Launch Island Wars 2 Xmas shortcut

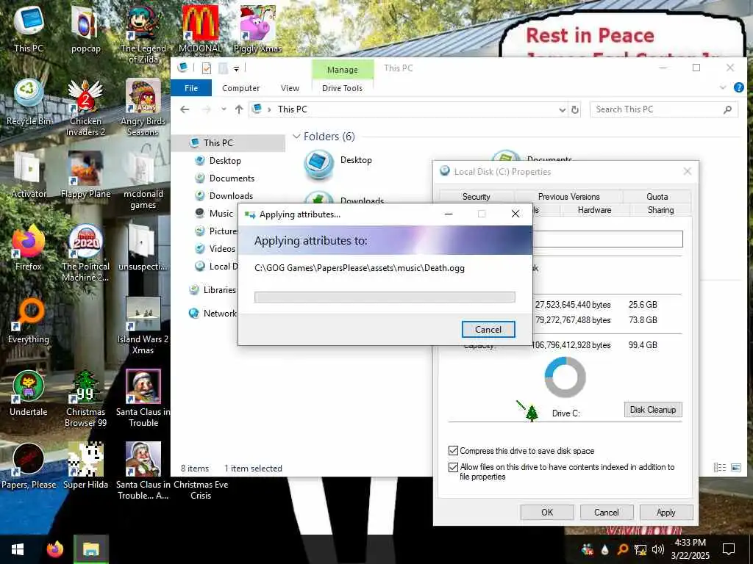coord(143,325)
